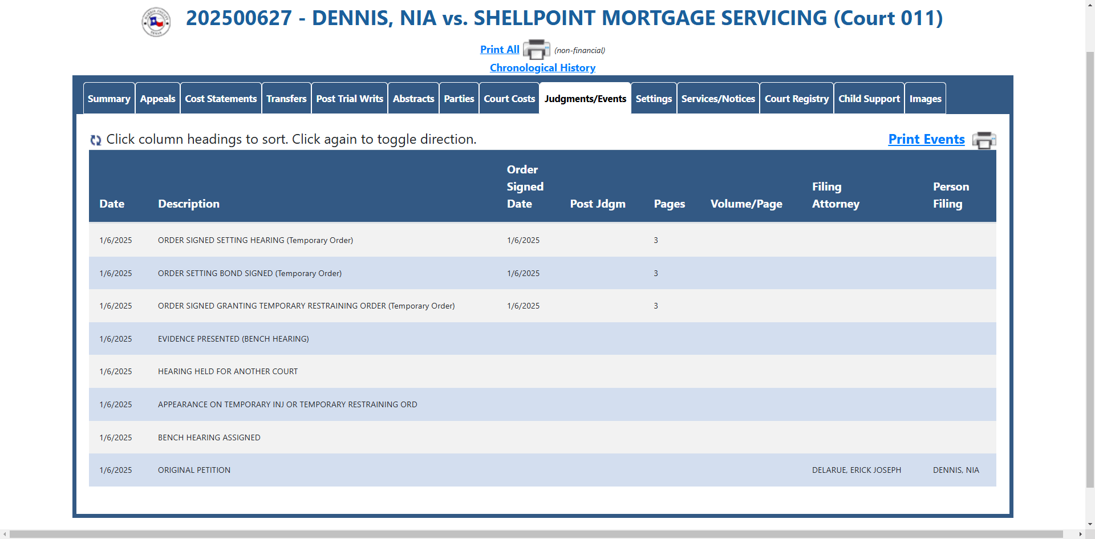Click 'BENCH HEARING ASSIGNED' description

(209, 437)
